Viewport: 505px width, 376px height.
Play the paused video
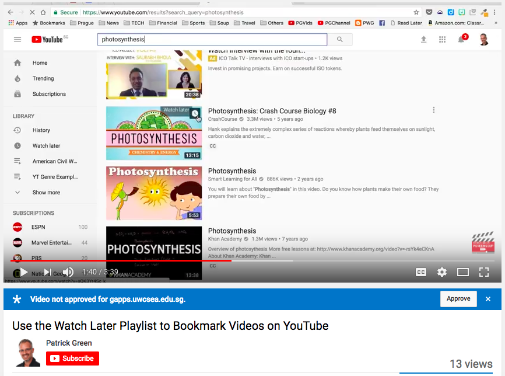coord(23,272)
